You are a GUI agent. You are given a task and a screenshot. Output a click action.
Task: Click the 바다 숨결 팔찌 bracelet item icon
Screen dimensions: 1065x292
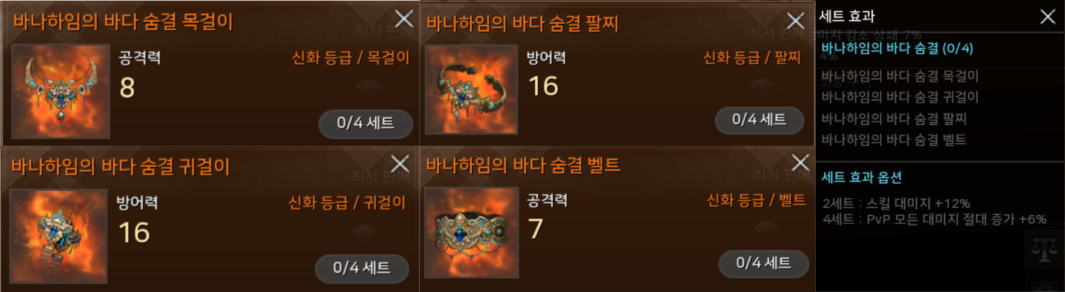[x=472, y=90]
